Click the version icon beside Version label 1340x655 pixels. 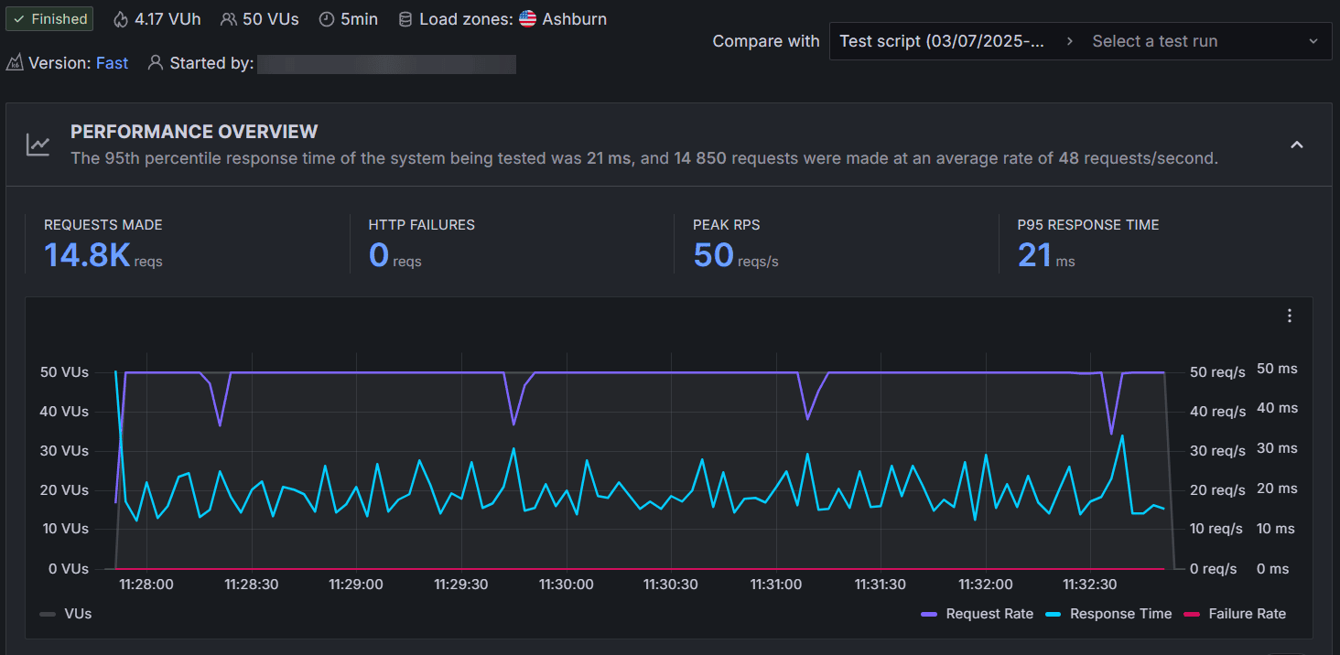coord(15,63)
